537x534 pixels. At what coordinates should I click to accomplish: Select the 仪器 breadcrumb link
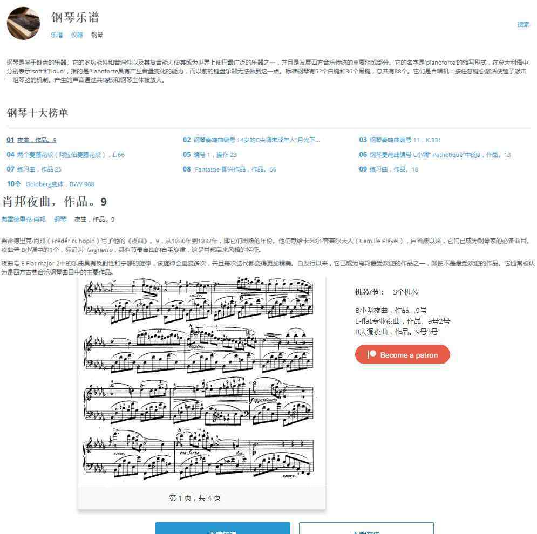tap(77, 35)
